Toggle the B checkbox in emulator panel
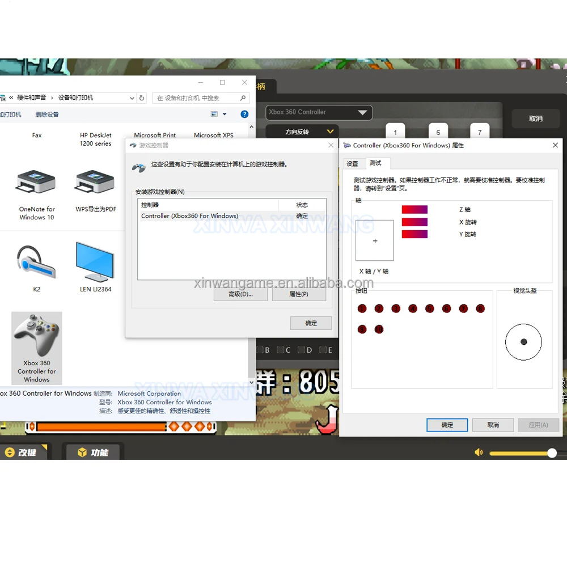This screenshot has height=567, width=567. coord(260,350)
